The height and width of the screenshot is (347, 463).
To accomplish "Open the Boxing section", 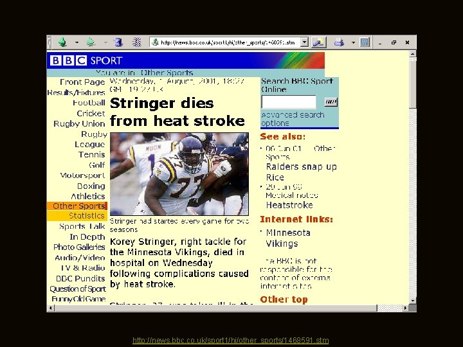I will pos(91,186).
